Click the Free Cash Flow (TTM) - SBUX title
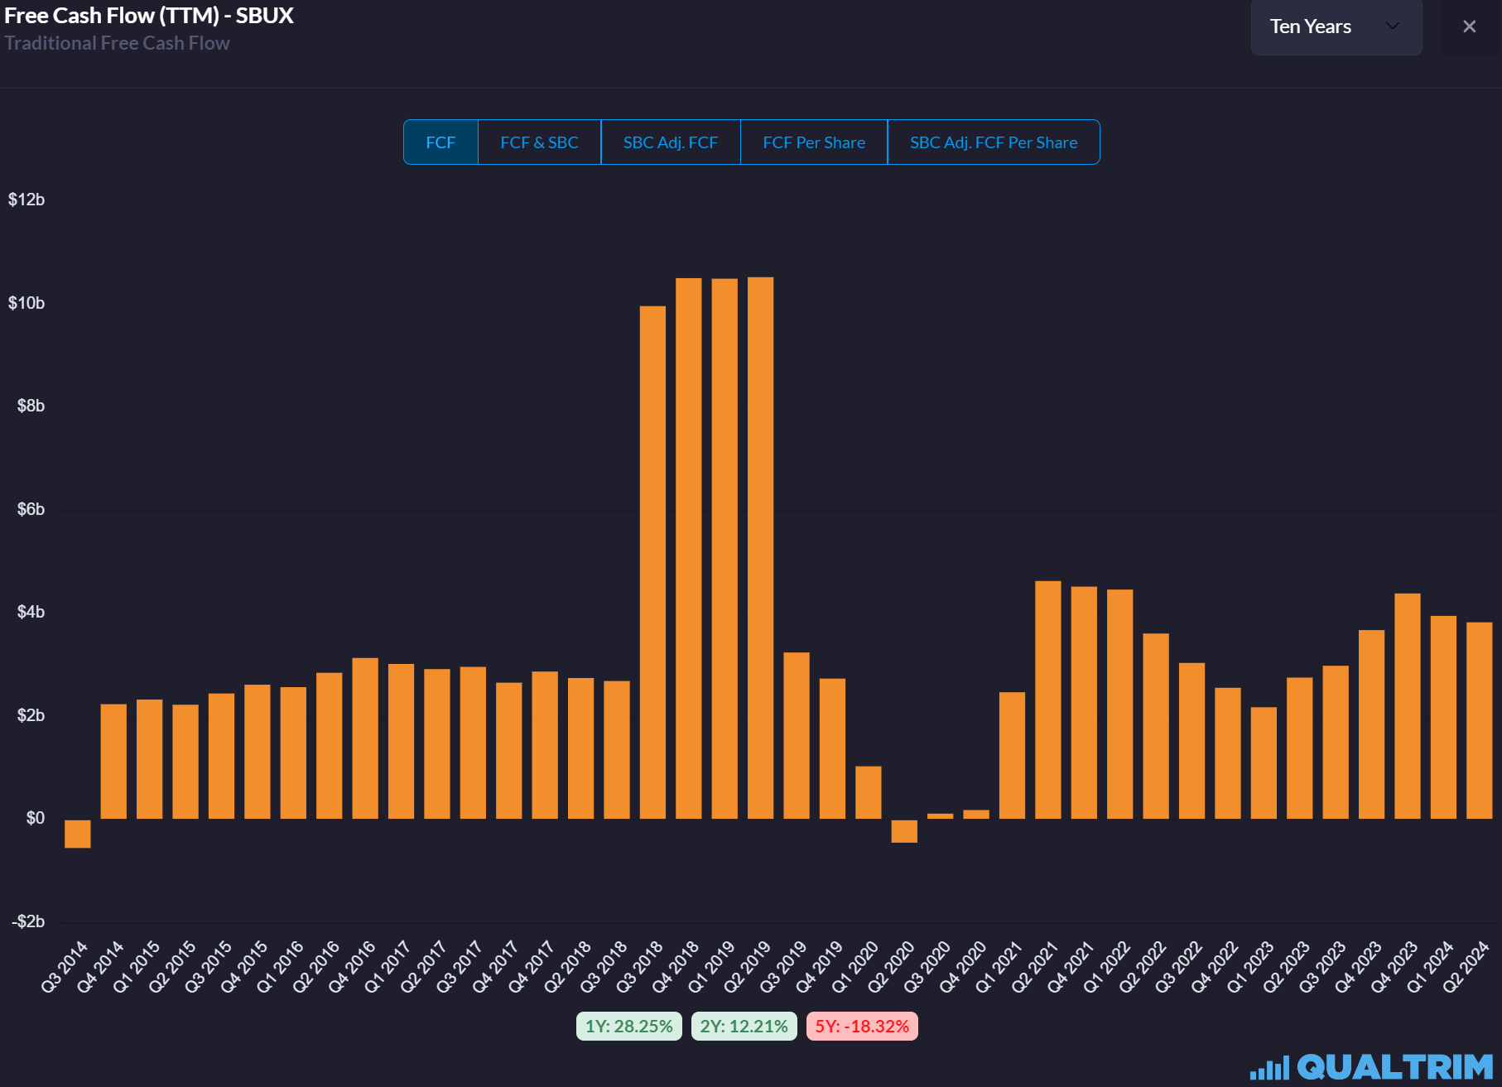This screenshot has width=1502, height=1087. (149, 16)
